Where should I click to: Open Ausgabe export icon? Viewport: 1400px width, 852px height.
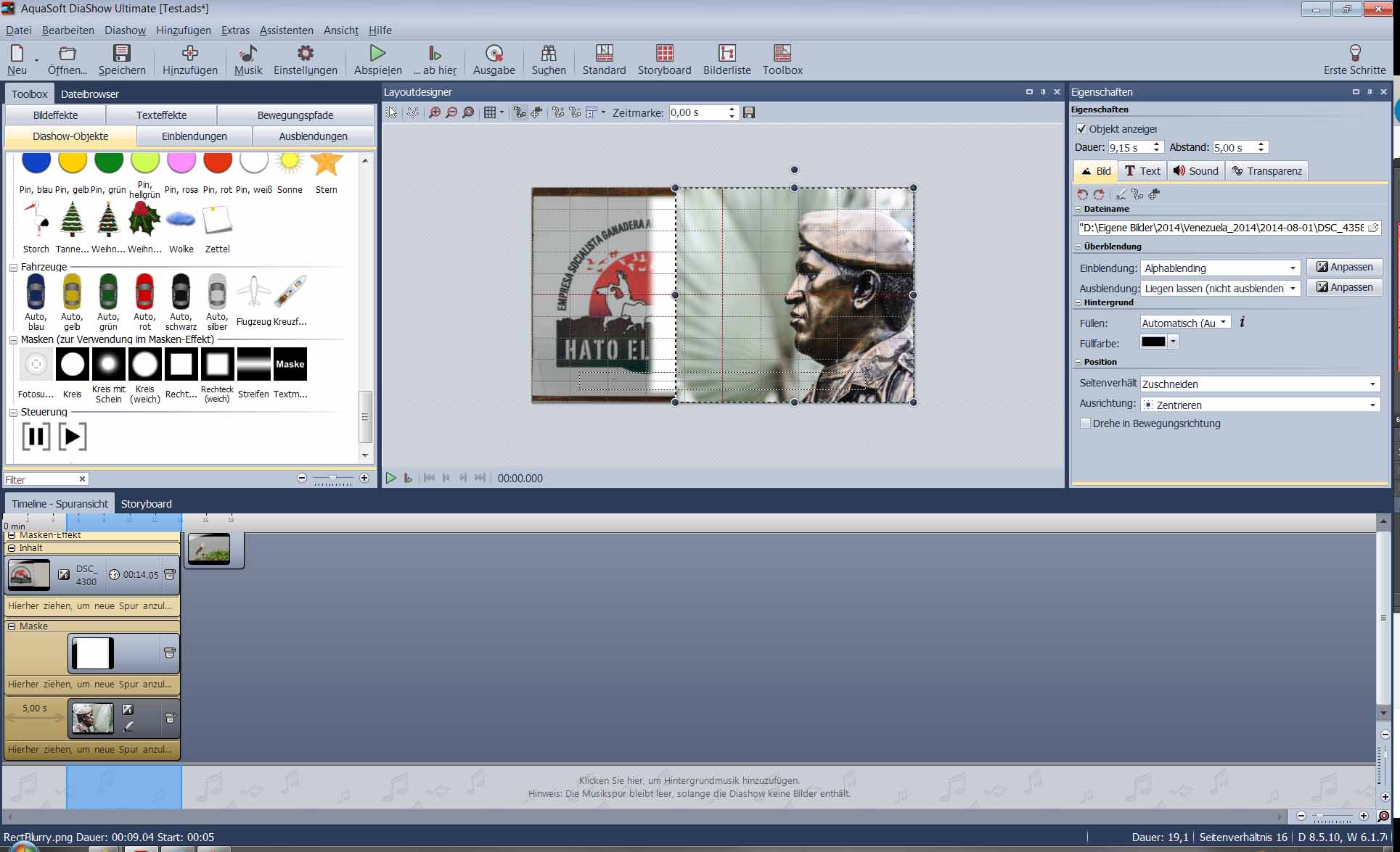pyautogui.click(x=494, y=54)
